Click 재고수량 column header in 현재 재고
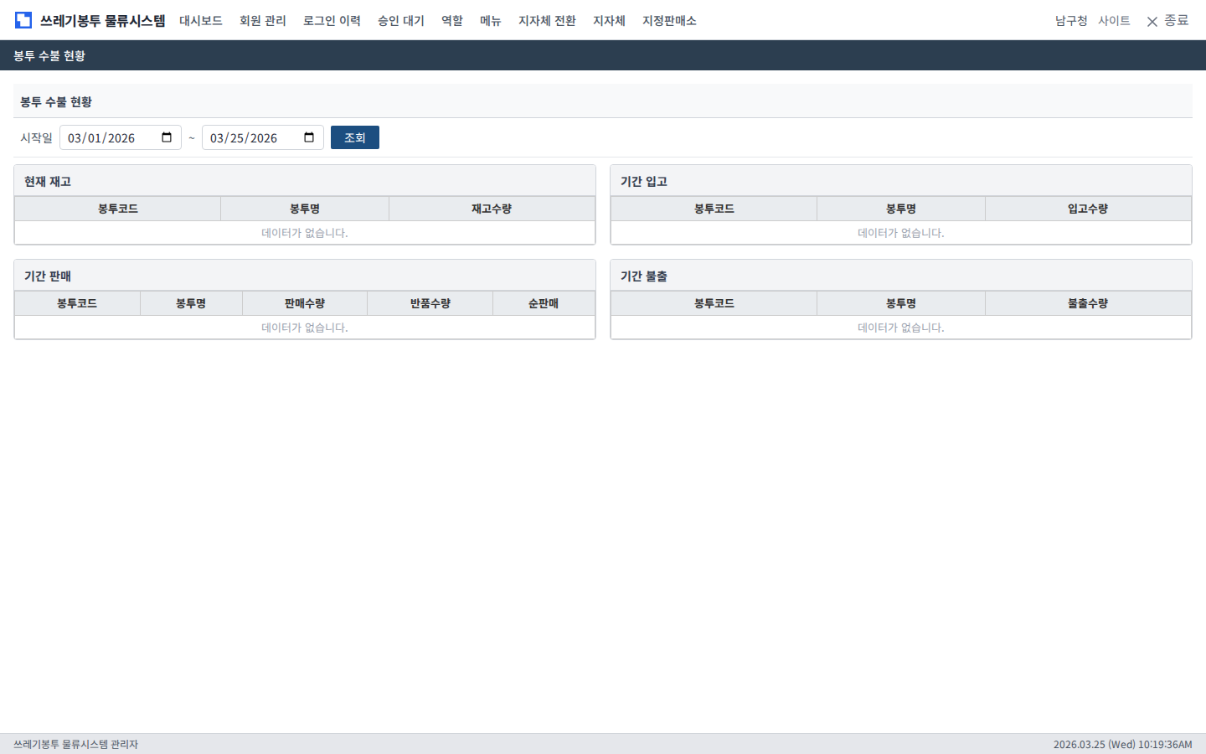 (492, 209)
